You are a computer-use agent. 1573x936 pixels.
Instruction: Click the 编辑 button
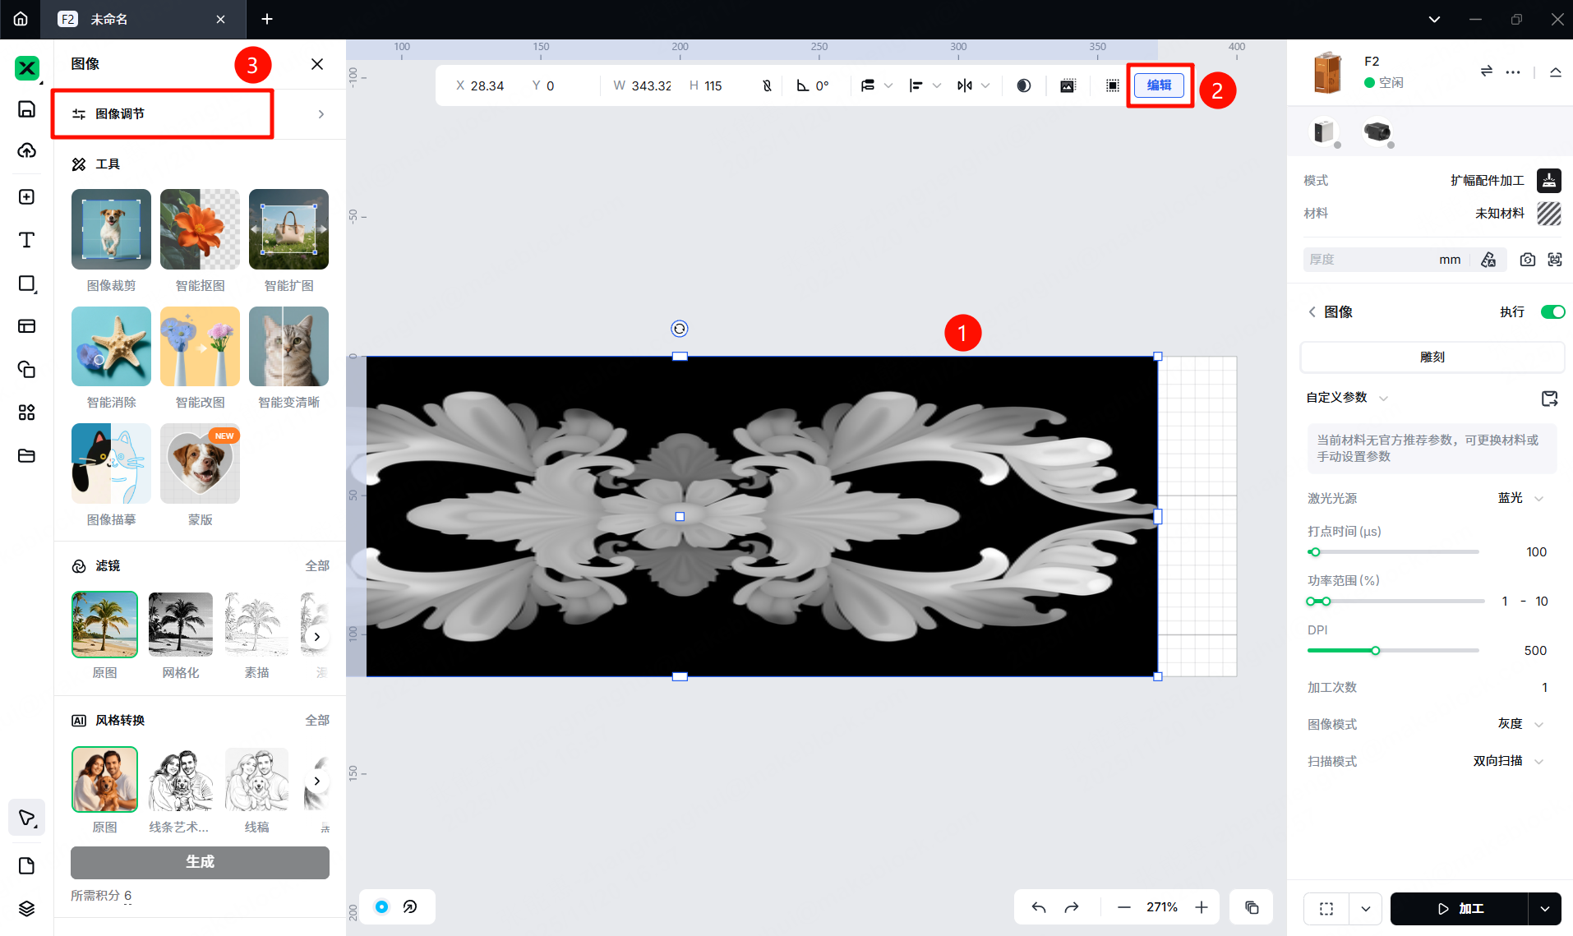click(x=1159, y=85)
